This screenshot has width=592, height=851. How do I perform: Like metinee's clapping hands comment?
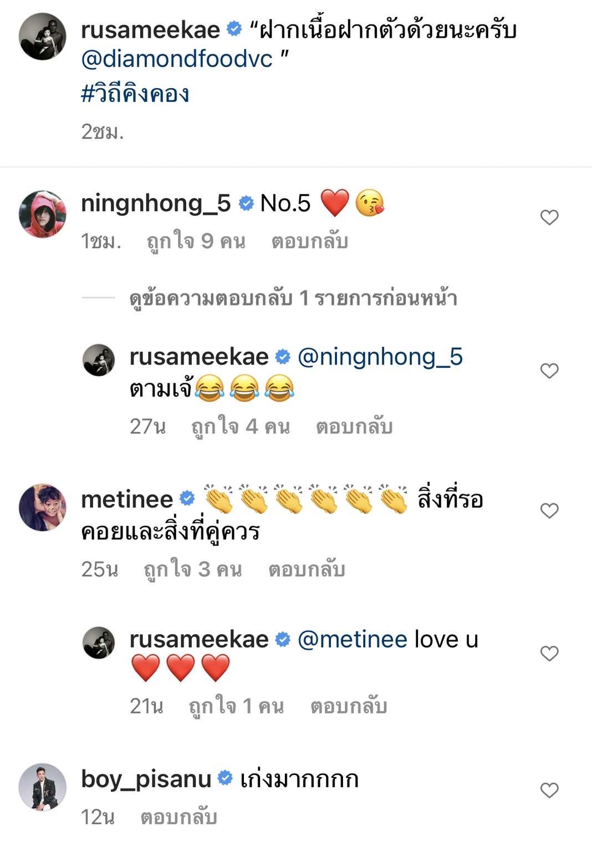(549, 510)
